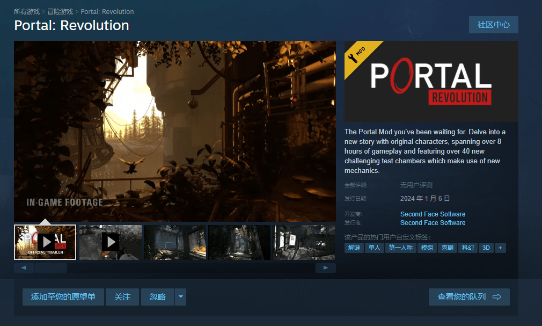Click 查看您的队列 queue button

[469, 297]
